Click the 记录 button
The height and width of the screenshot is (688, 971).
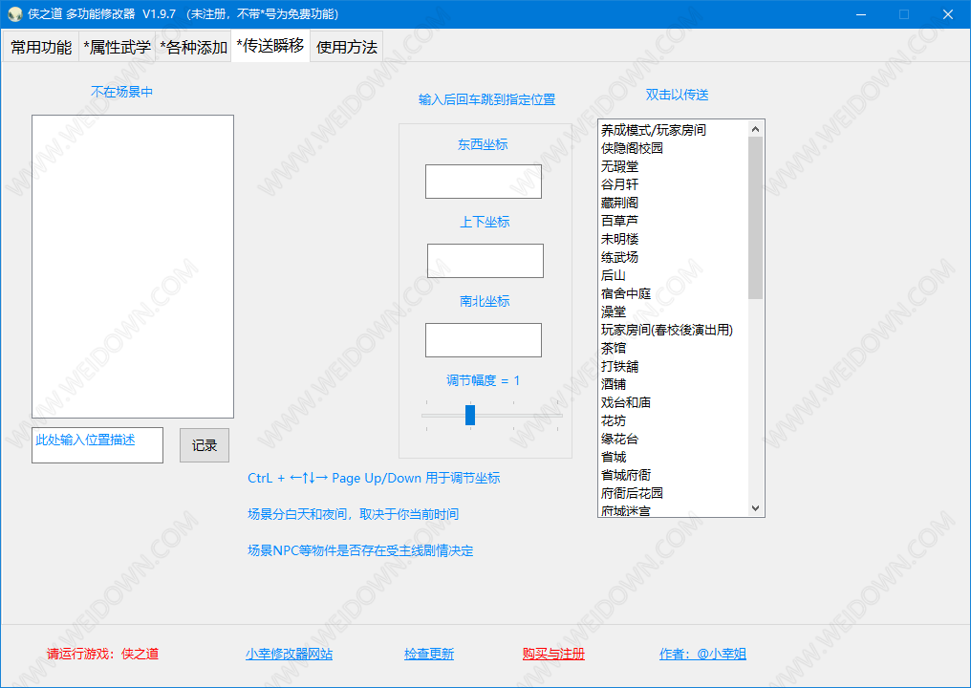[x=205, y=445]
